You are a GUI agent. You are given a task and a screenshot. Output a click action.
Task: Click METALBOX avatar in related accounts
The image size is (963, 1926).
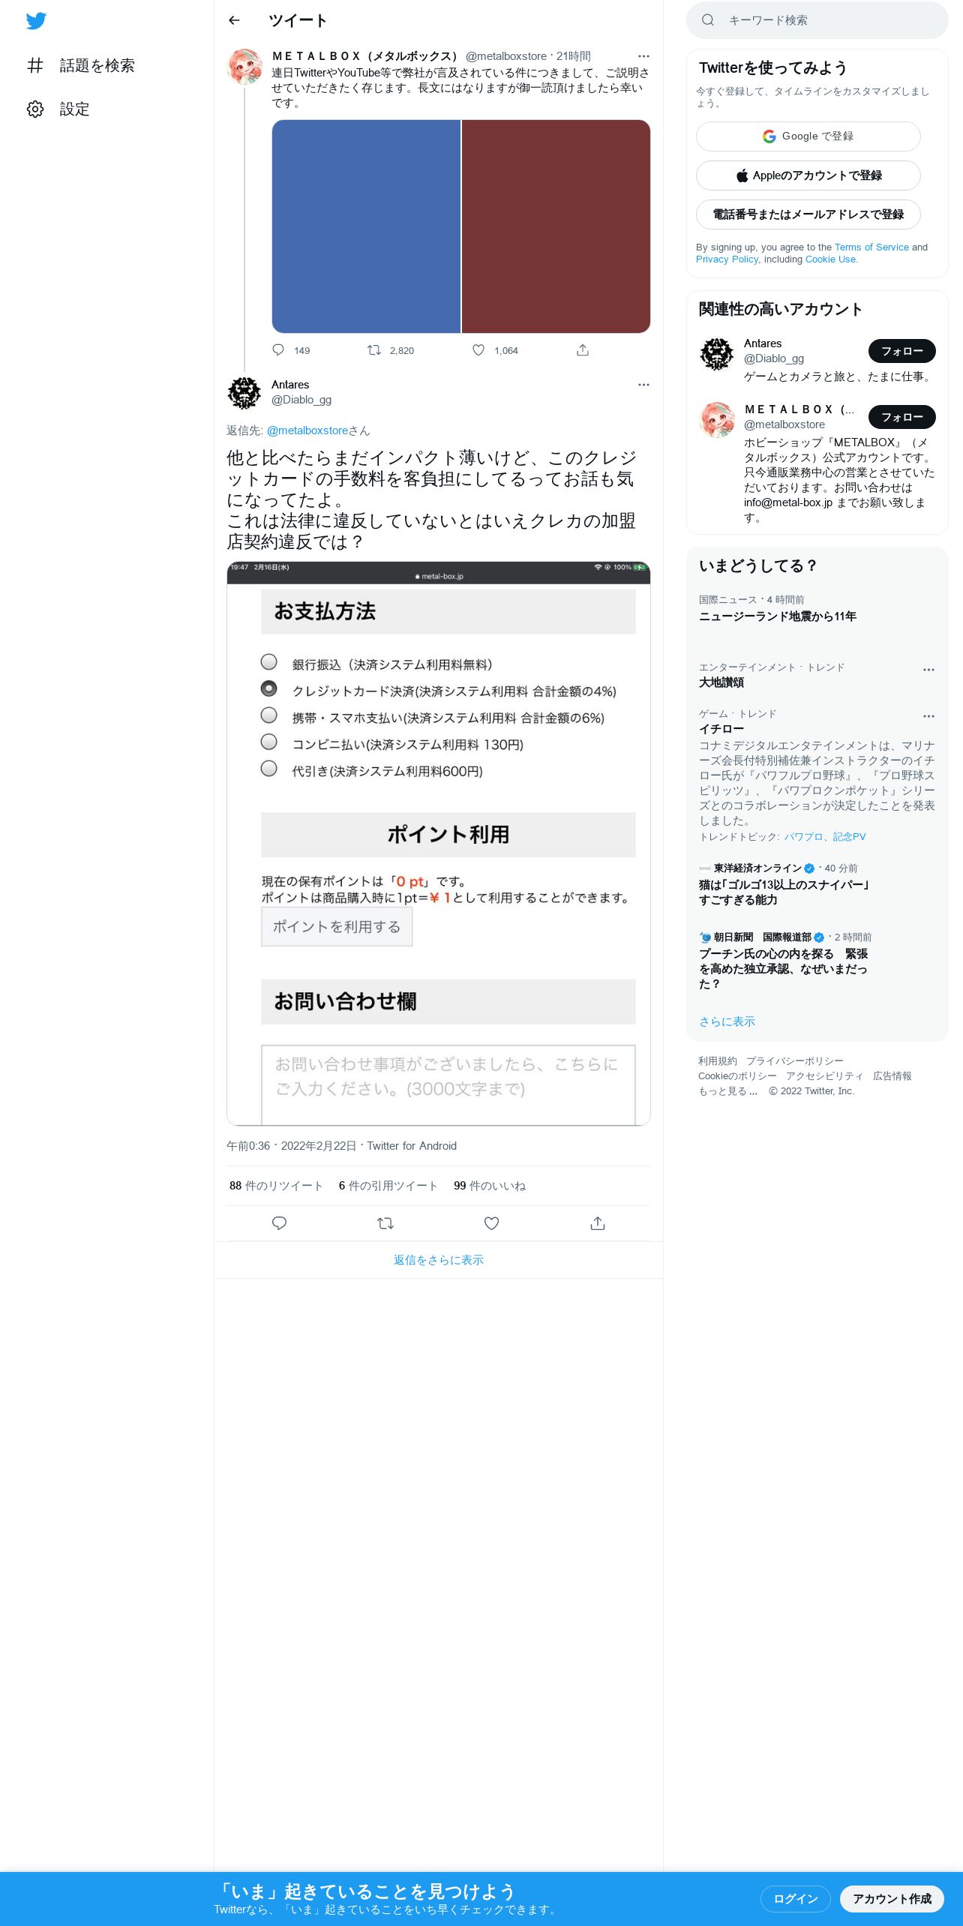tap(717, 420)
